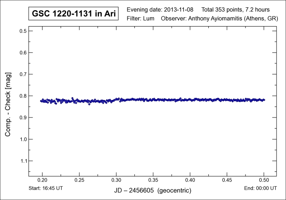Screen dimensions: 286x200
Task: Select the Filter: Lum label
Action: (141, 19)
